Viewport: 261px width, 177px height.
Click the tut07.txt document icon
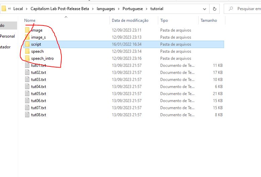(27, 107)
